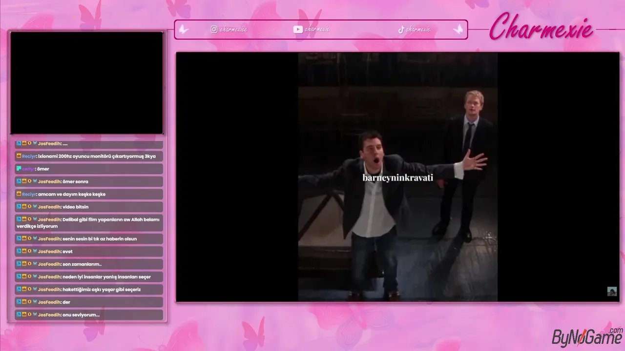625x351 pixels.
Task: Select the JosFeedih message 'onu seviyorum...'
Action: click(x=89, y=315)
